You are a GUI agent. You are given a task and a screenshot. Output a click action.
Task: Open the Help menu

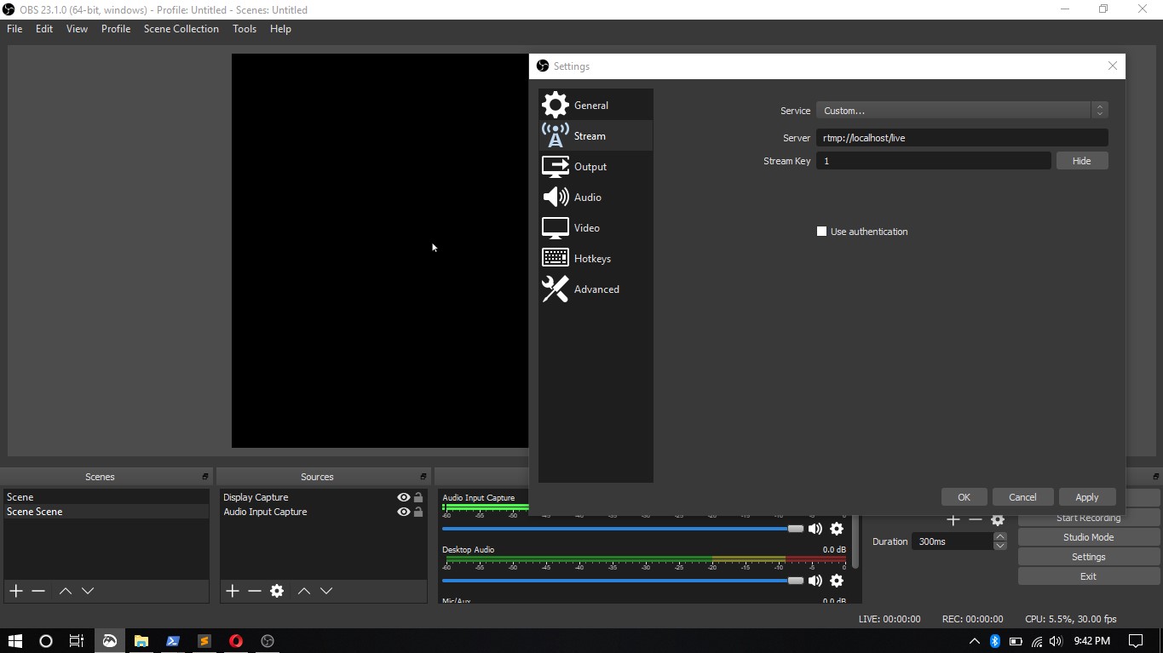click(280, 29)
